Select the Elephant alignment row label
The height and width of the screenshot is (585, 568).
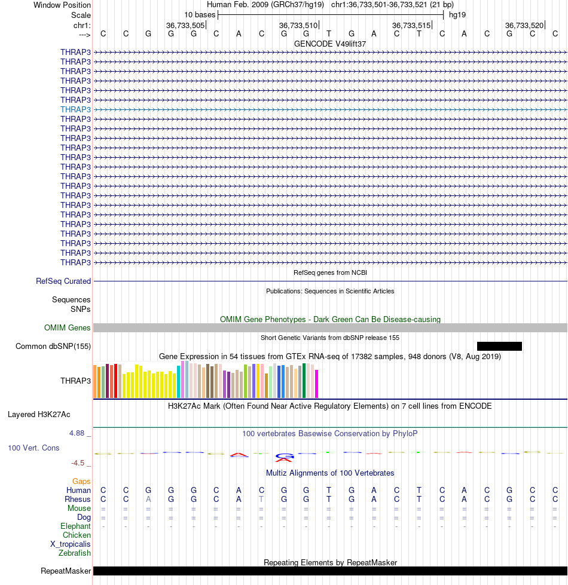pos(76,526)
